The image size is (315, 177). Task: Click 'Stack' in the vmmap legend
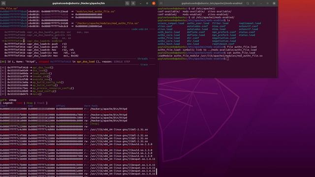pyautogui.click(x=40, y=103)
